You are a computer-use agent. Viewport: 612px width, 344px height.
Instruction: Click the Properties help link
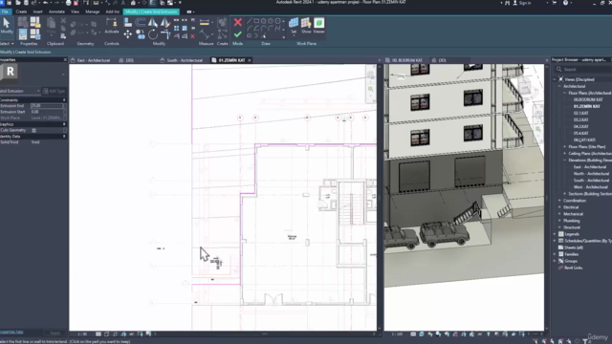pos(11,332)
